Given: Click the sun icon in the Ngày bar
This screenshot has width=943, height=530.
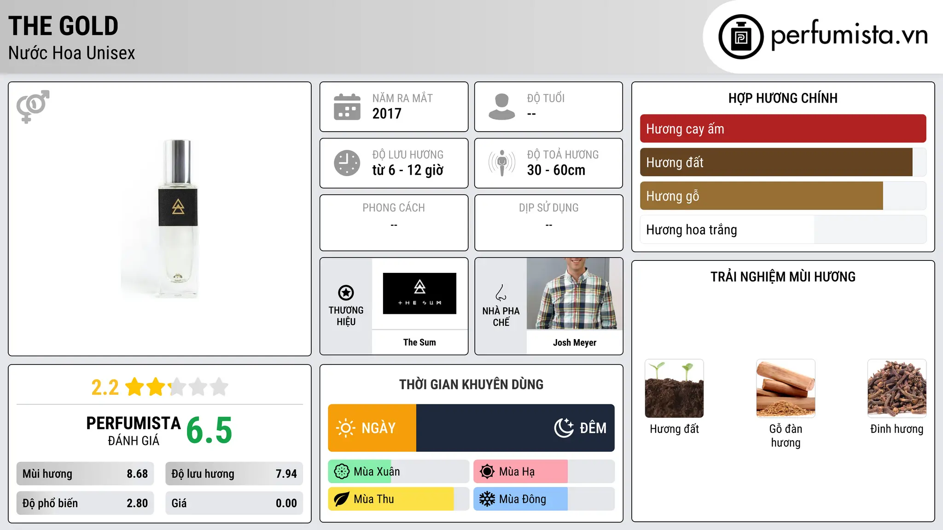Looking at the screenshot, I should coord(345,428).
